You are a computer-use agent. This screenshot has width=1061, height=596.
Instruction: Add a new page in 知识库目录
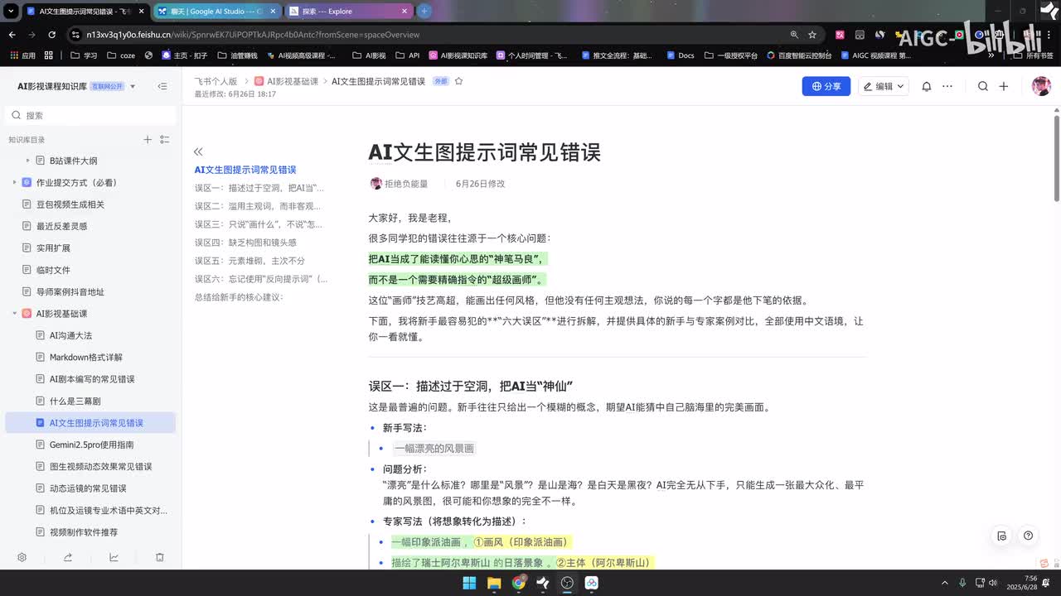[x=148, y=140]
